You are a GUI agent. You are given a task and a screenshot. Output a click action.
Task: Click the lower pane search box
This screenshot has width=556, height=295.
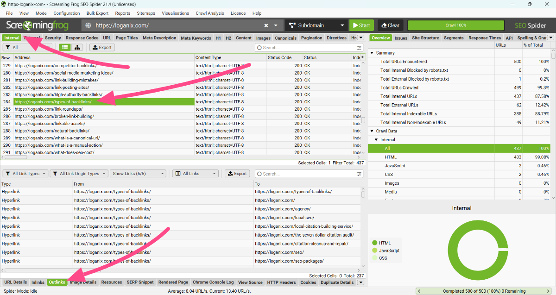306,174
